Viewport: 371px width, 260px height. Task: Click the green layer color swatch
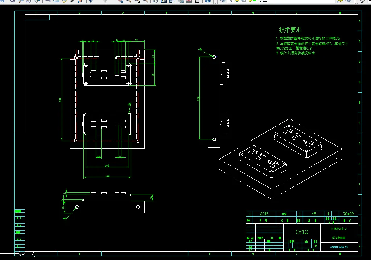tap(255, 1)
